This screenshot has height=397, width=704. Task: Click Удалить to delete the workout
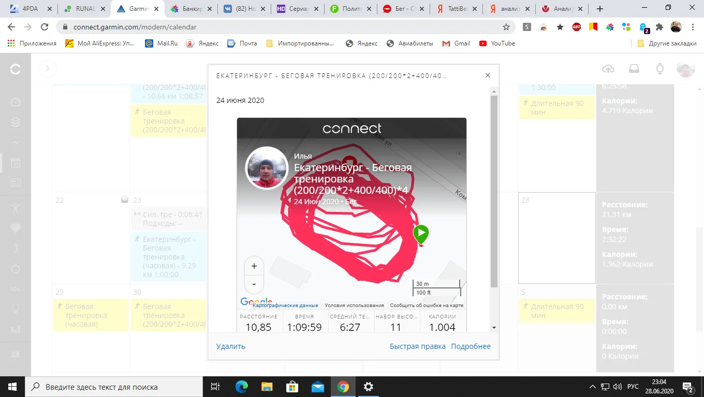(x=230, y=346)
